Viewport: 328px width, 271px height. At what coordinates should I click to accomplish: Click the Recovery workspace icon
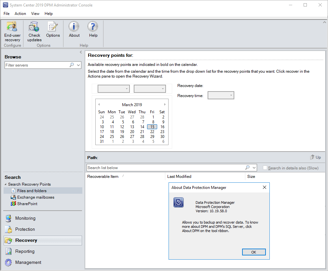click(x=8, y=240)
